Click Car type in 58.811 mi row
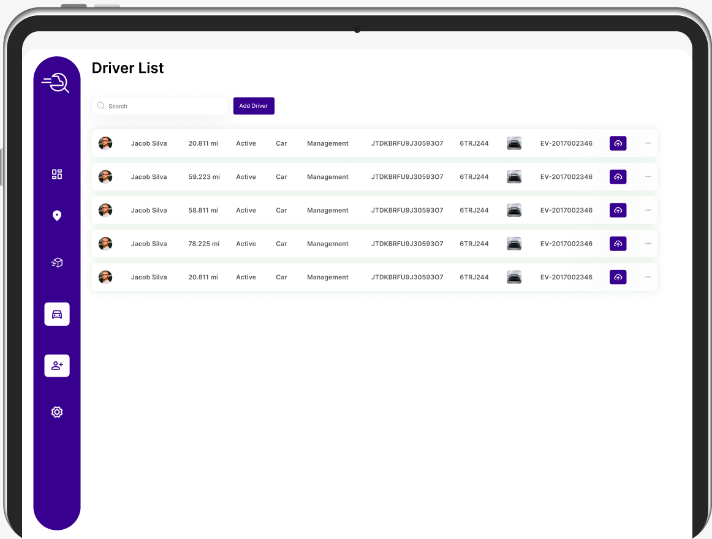 click(281, 210)
